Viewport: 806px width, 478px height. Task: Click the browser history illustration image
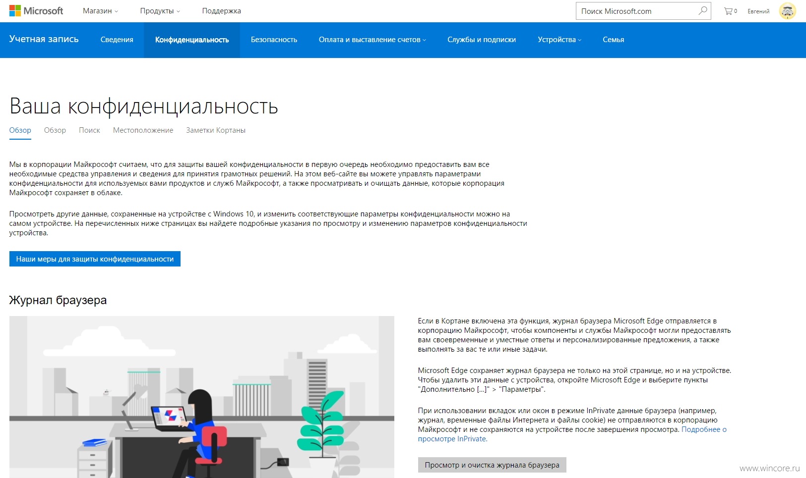coord(202,397)
